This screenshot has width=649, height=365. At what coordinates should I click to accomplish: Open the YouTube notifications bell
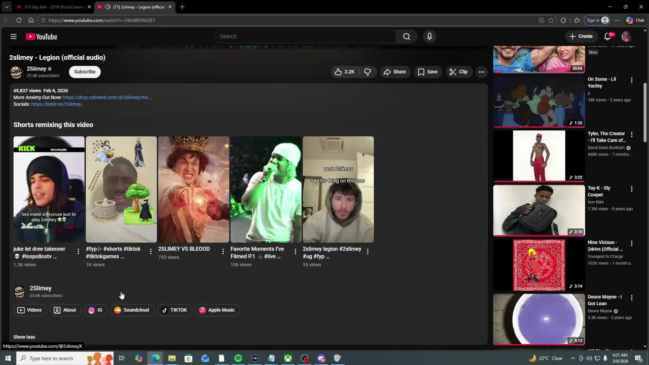tap(608, 36)
